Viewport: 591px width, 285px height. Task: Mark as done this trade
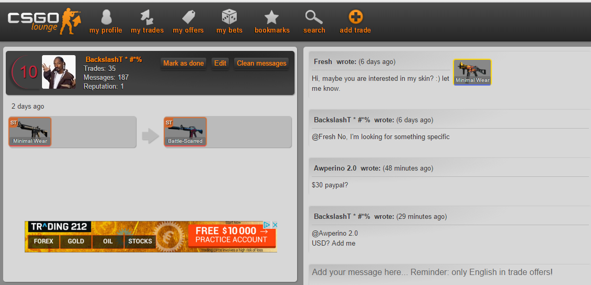pyautogui.click(x=184, y=64)
